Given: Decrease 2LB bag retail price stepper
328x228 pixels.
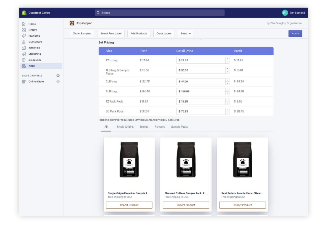Looking at the screenshot, I should coord(227,83).
